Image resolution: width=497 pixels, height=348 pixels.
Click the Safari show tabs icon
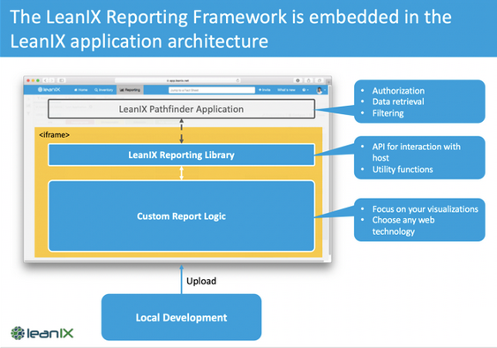coord(320,80)
